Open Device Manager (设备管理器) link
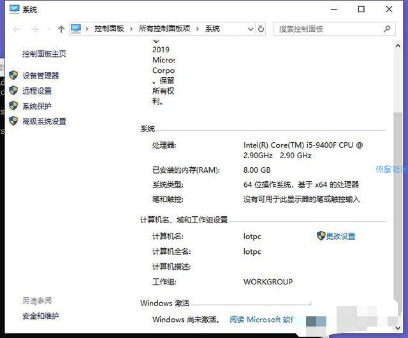The height and width of the screenshot is (338, 408). (41, 75)
